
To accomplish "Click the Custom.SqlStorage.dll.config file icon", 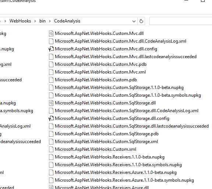I will point(51,118).
